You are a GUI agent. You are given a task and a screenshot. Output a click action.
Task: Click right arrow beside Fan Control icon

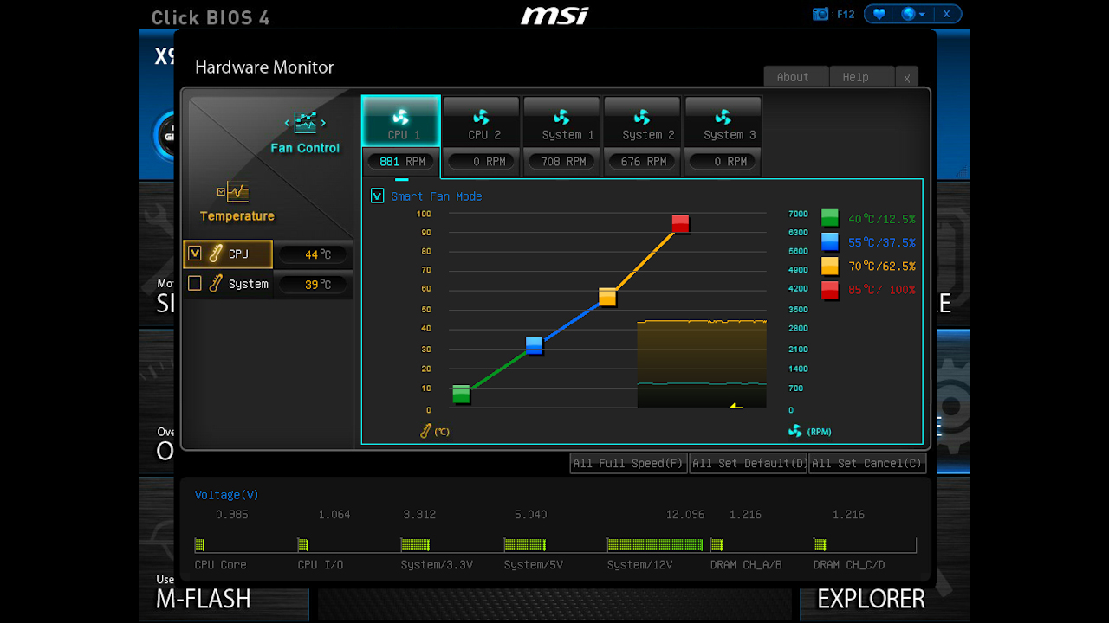tap(324, 123)
